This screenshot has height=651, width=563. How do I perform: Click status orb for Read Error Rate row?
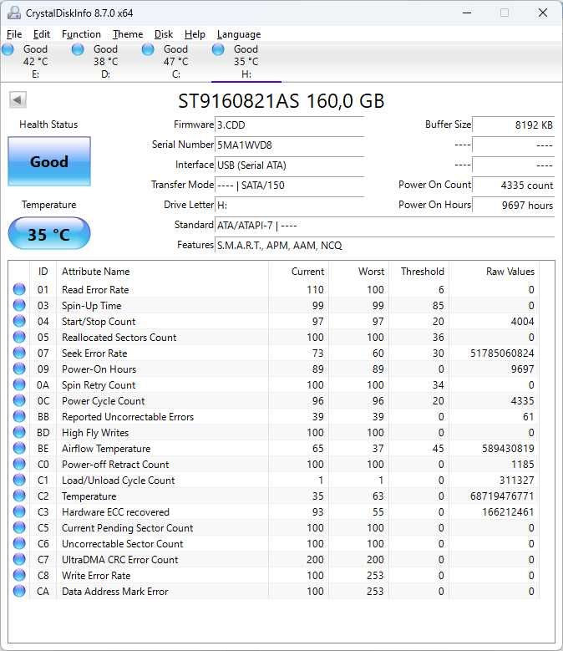[19, 289]
